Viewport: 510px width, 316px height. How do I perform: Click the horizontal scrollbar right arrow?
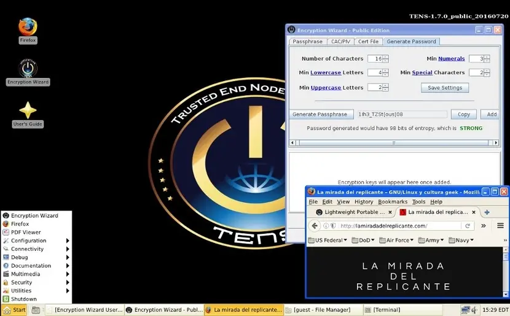click(496, 142)
